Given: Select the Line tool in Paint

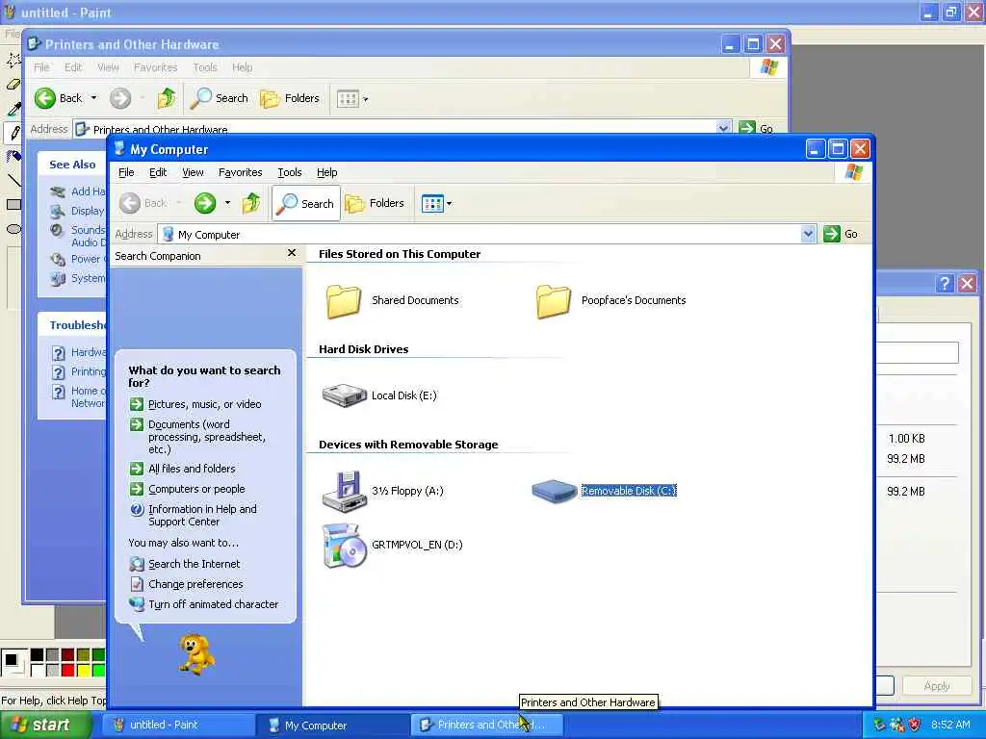Looking at the screenshot, I should point(13,181).
